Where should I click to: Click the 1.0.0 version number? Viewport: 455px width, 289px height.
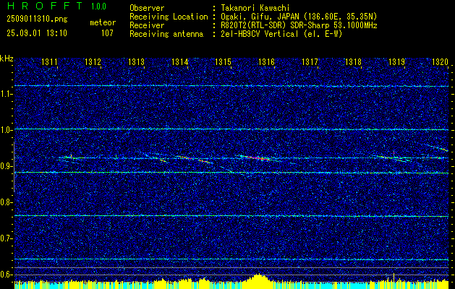tap(98, 6)
